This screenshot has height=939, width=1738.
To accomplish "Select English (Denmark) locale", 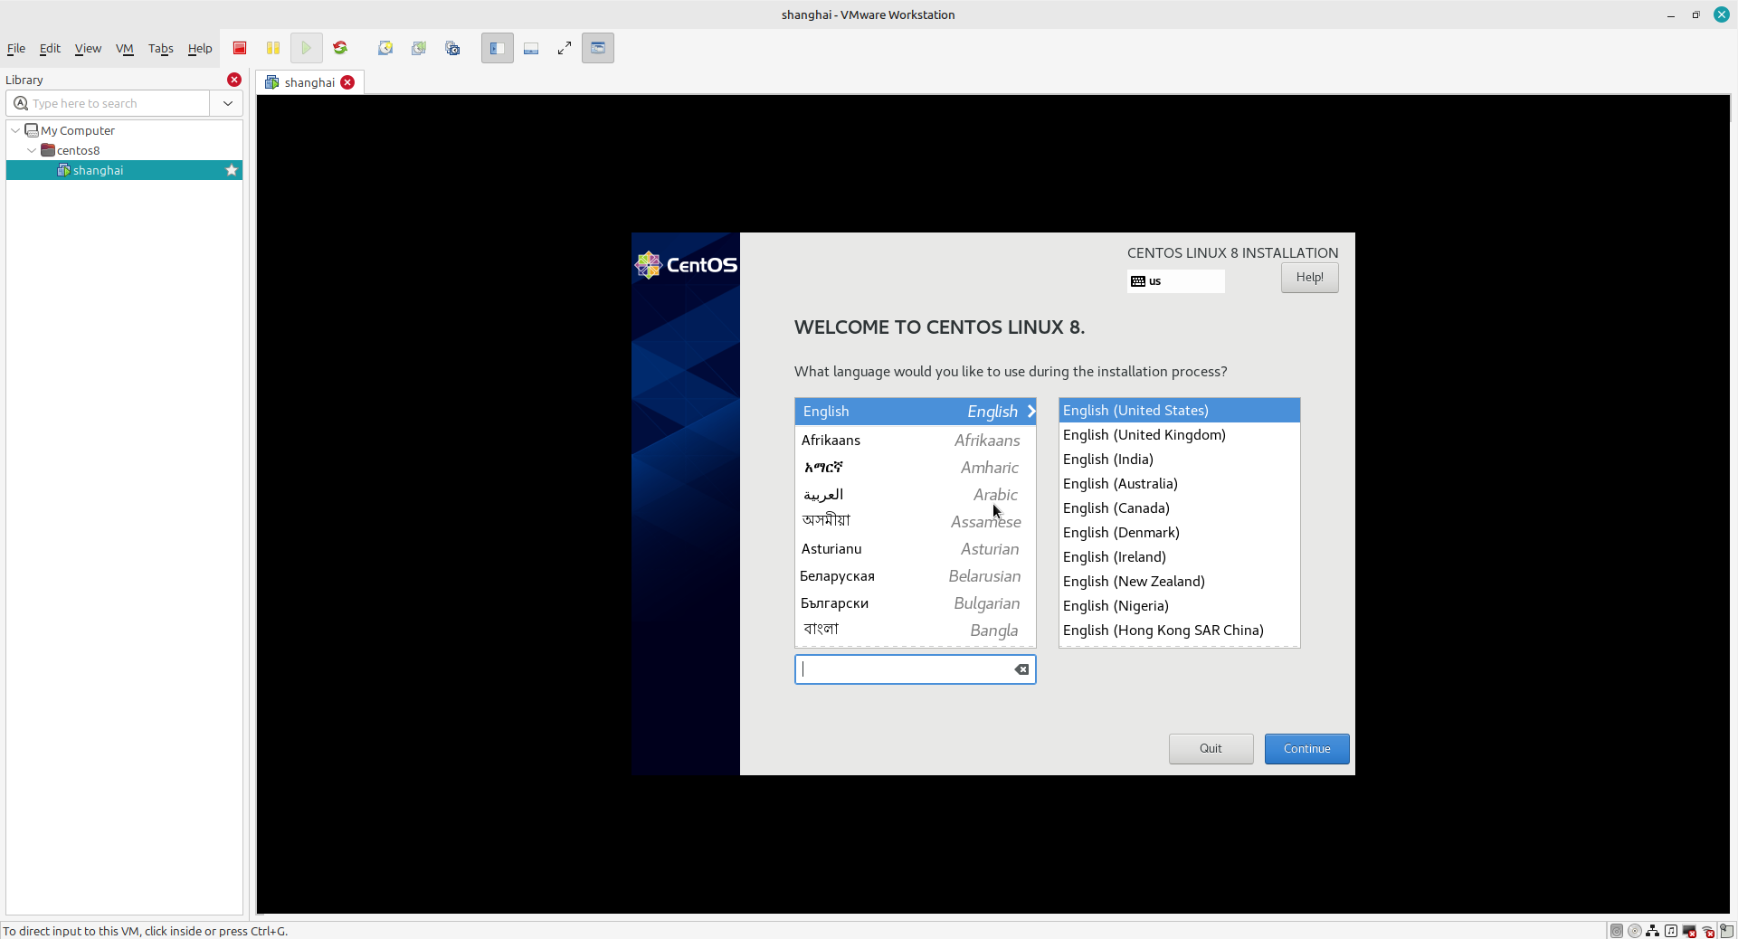I will [x=1179, y=533].
